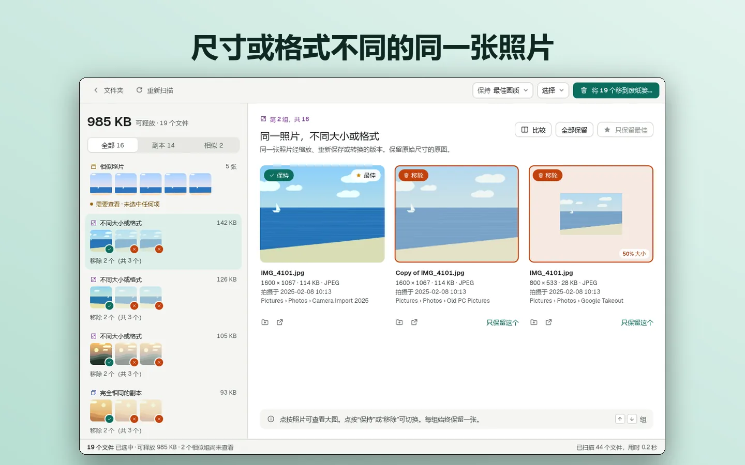Open the small 50% 大小 photo preview
This screenshot has width=745, height=465.
[591, 214]
